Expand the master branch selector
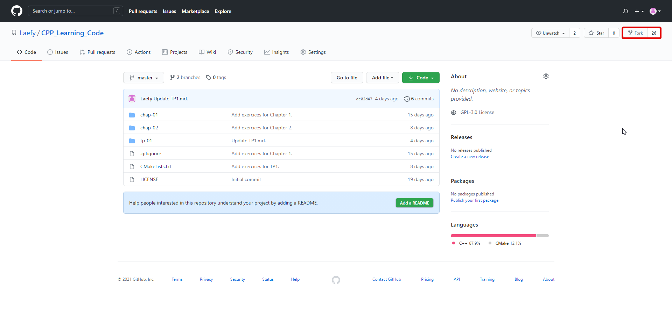 pyautogui.click(x=143, y=78)
